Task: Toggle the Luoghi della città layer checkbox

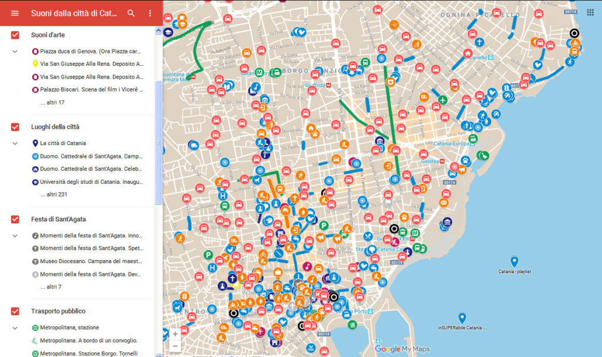Action: click(15, 127)
